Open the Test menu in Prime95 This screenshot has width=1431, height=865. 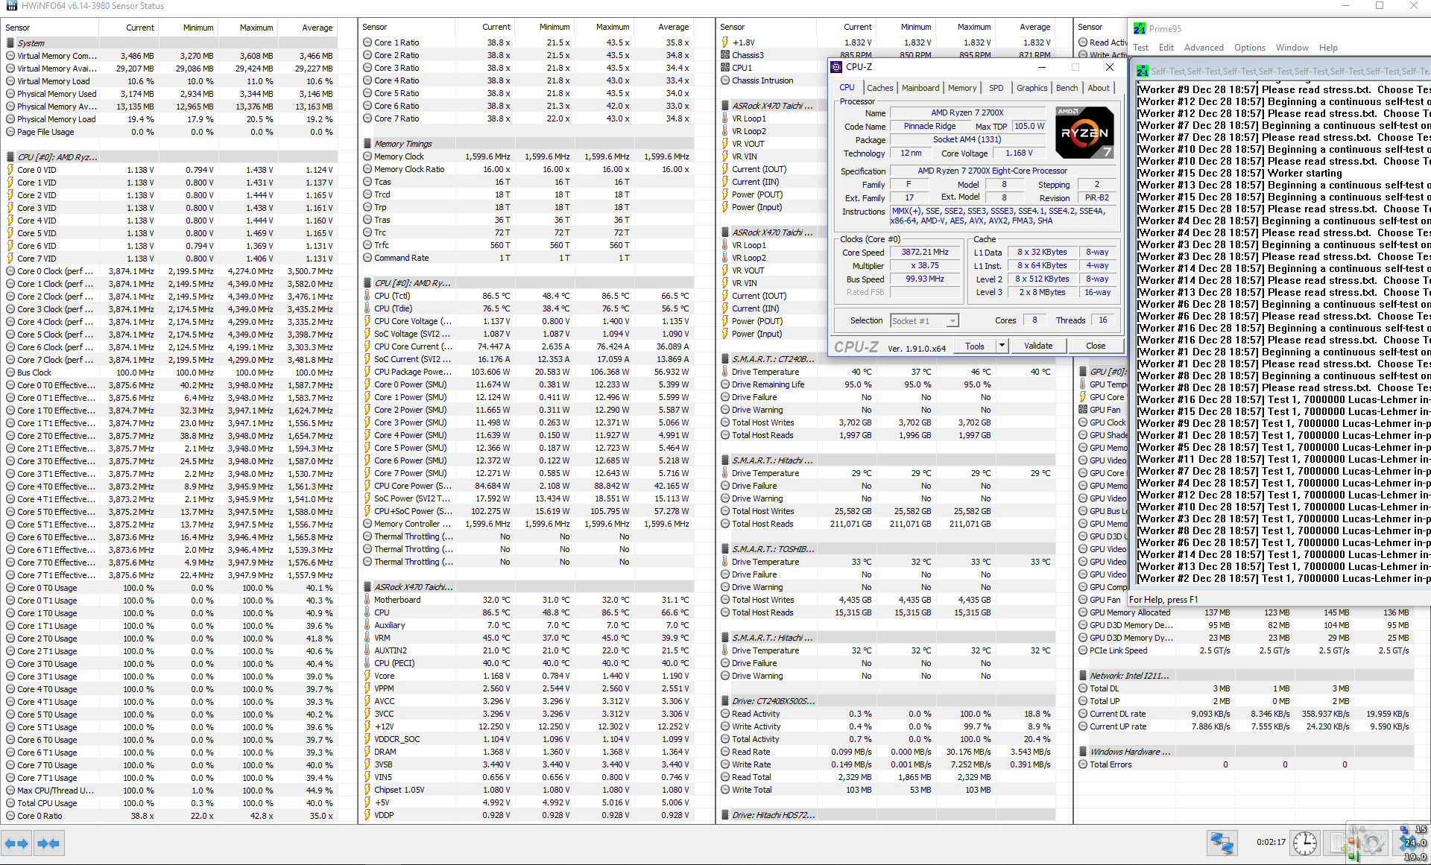click(1140, 48)
